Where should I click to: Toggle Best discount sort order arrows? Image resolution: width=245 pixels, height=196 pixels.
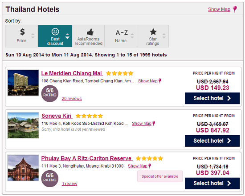67,36
